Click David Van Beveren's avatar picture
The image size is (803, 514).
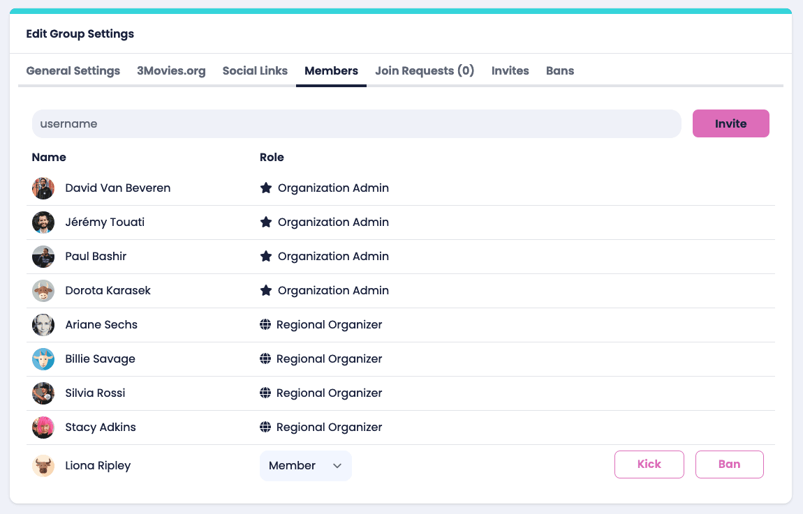click(43, 188)
